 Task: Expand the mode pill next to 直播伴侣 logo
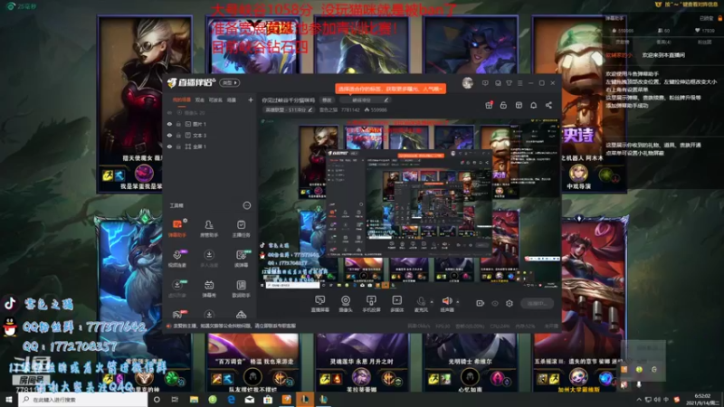coord(230,82)
